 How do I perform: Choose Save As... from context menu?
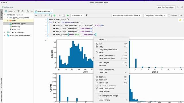coord(111,39)
